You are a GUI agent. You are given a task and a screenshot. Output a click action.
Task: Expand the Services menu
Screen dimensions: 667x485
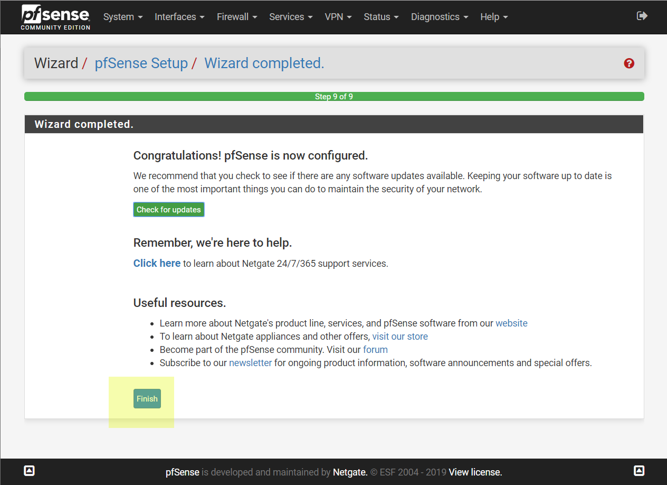pos(291,17)
